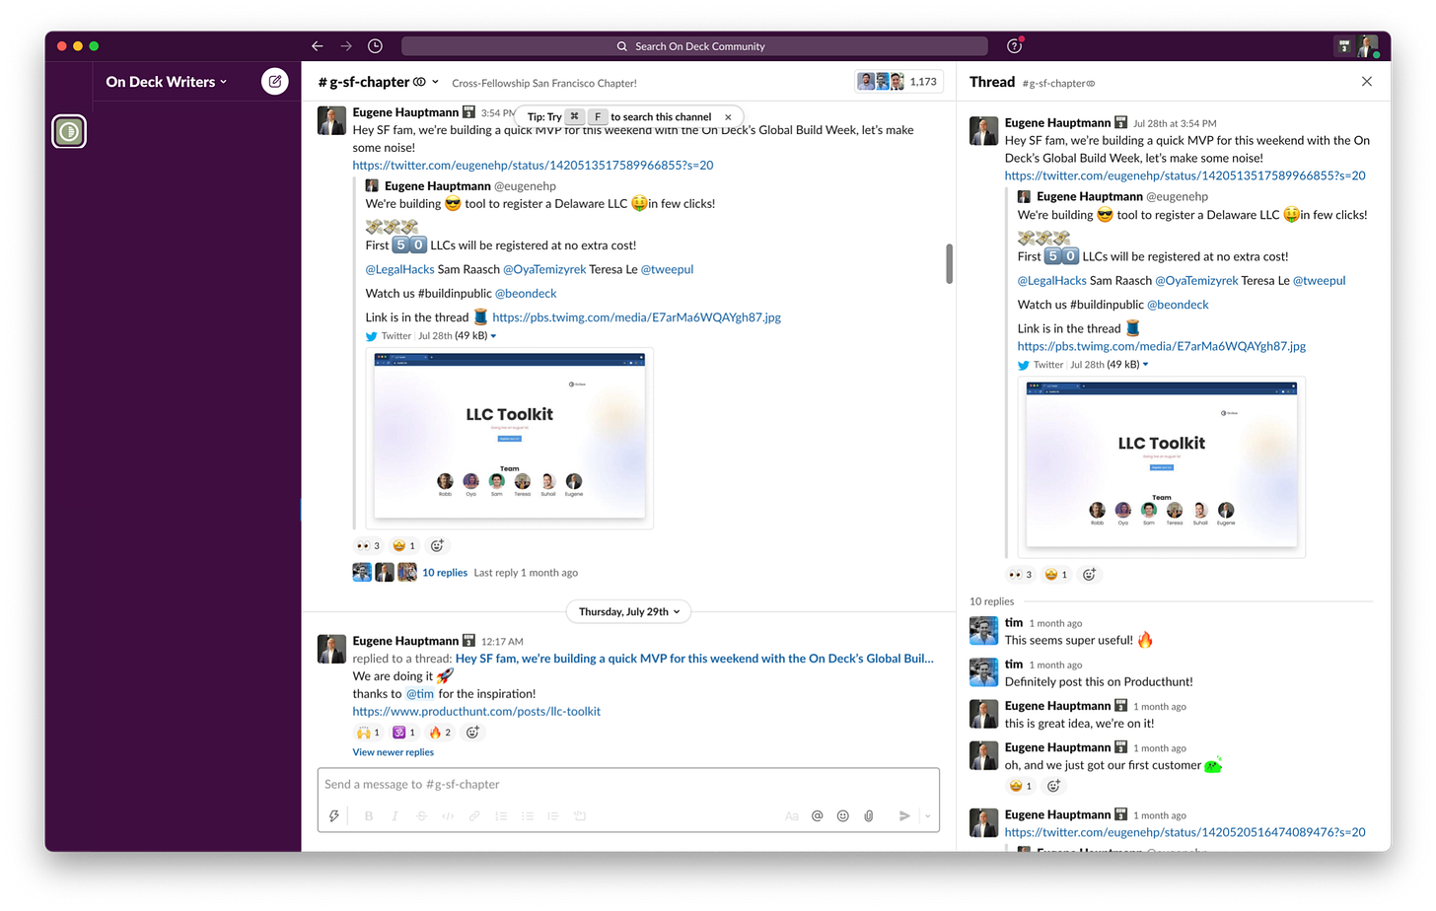Open the history clock icon

(375, 46)
